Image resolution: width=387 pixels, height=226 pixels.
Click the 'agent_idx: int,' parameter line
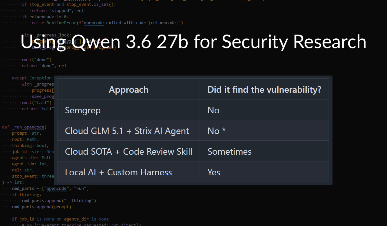point(30,164)
